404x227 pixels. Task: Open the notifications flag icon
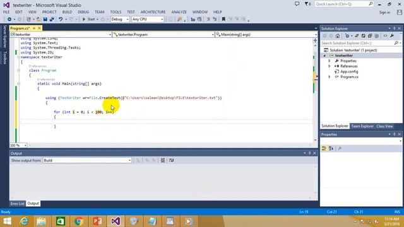pyautogui.click(x=307, y=4)
